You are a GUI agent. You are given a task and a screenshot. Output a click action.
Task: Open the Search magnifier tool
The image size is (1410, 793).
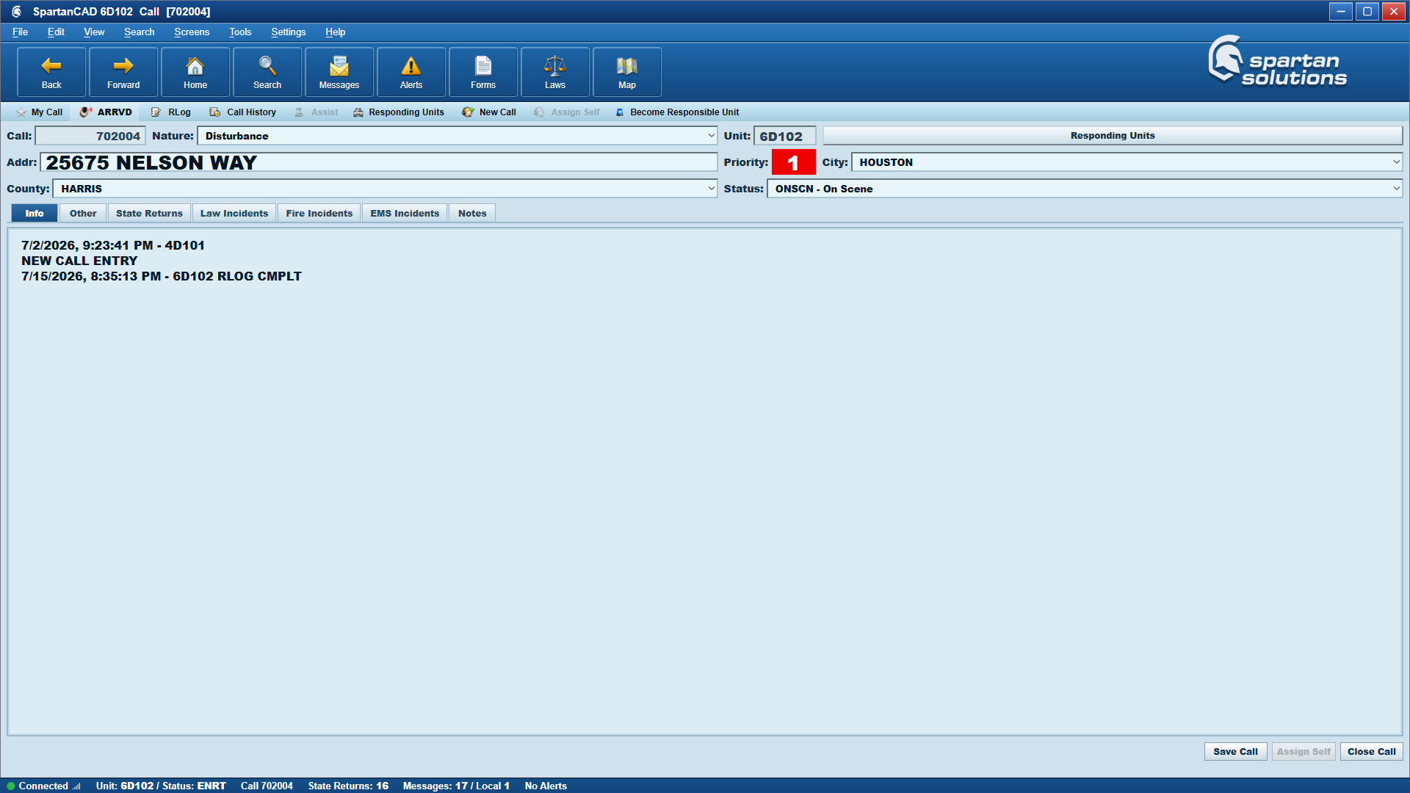click(267, 72)
